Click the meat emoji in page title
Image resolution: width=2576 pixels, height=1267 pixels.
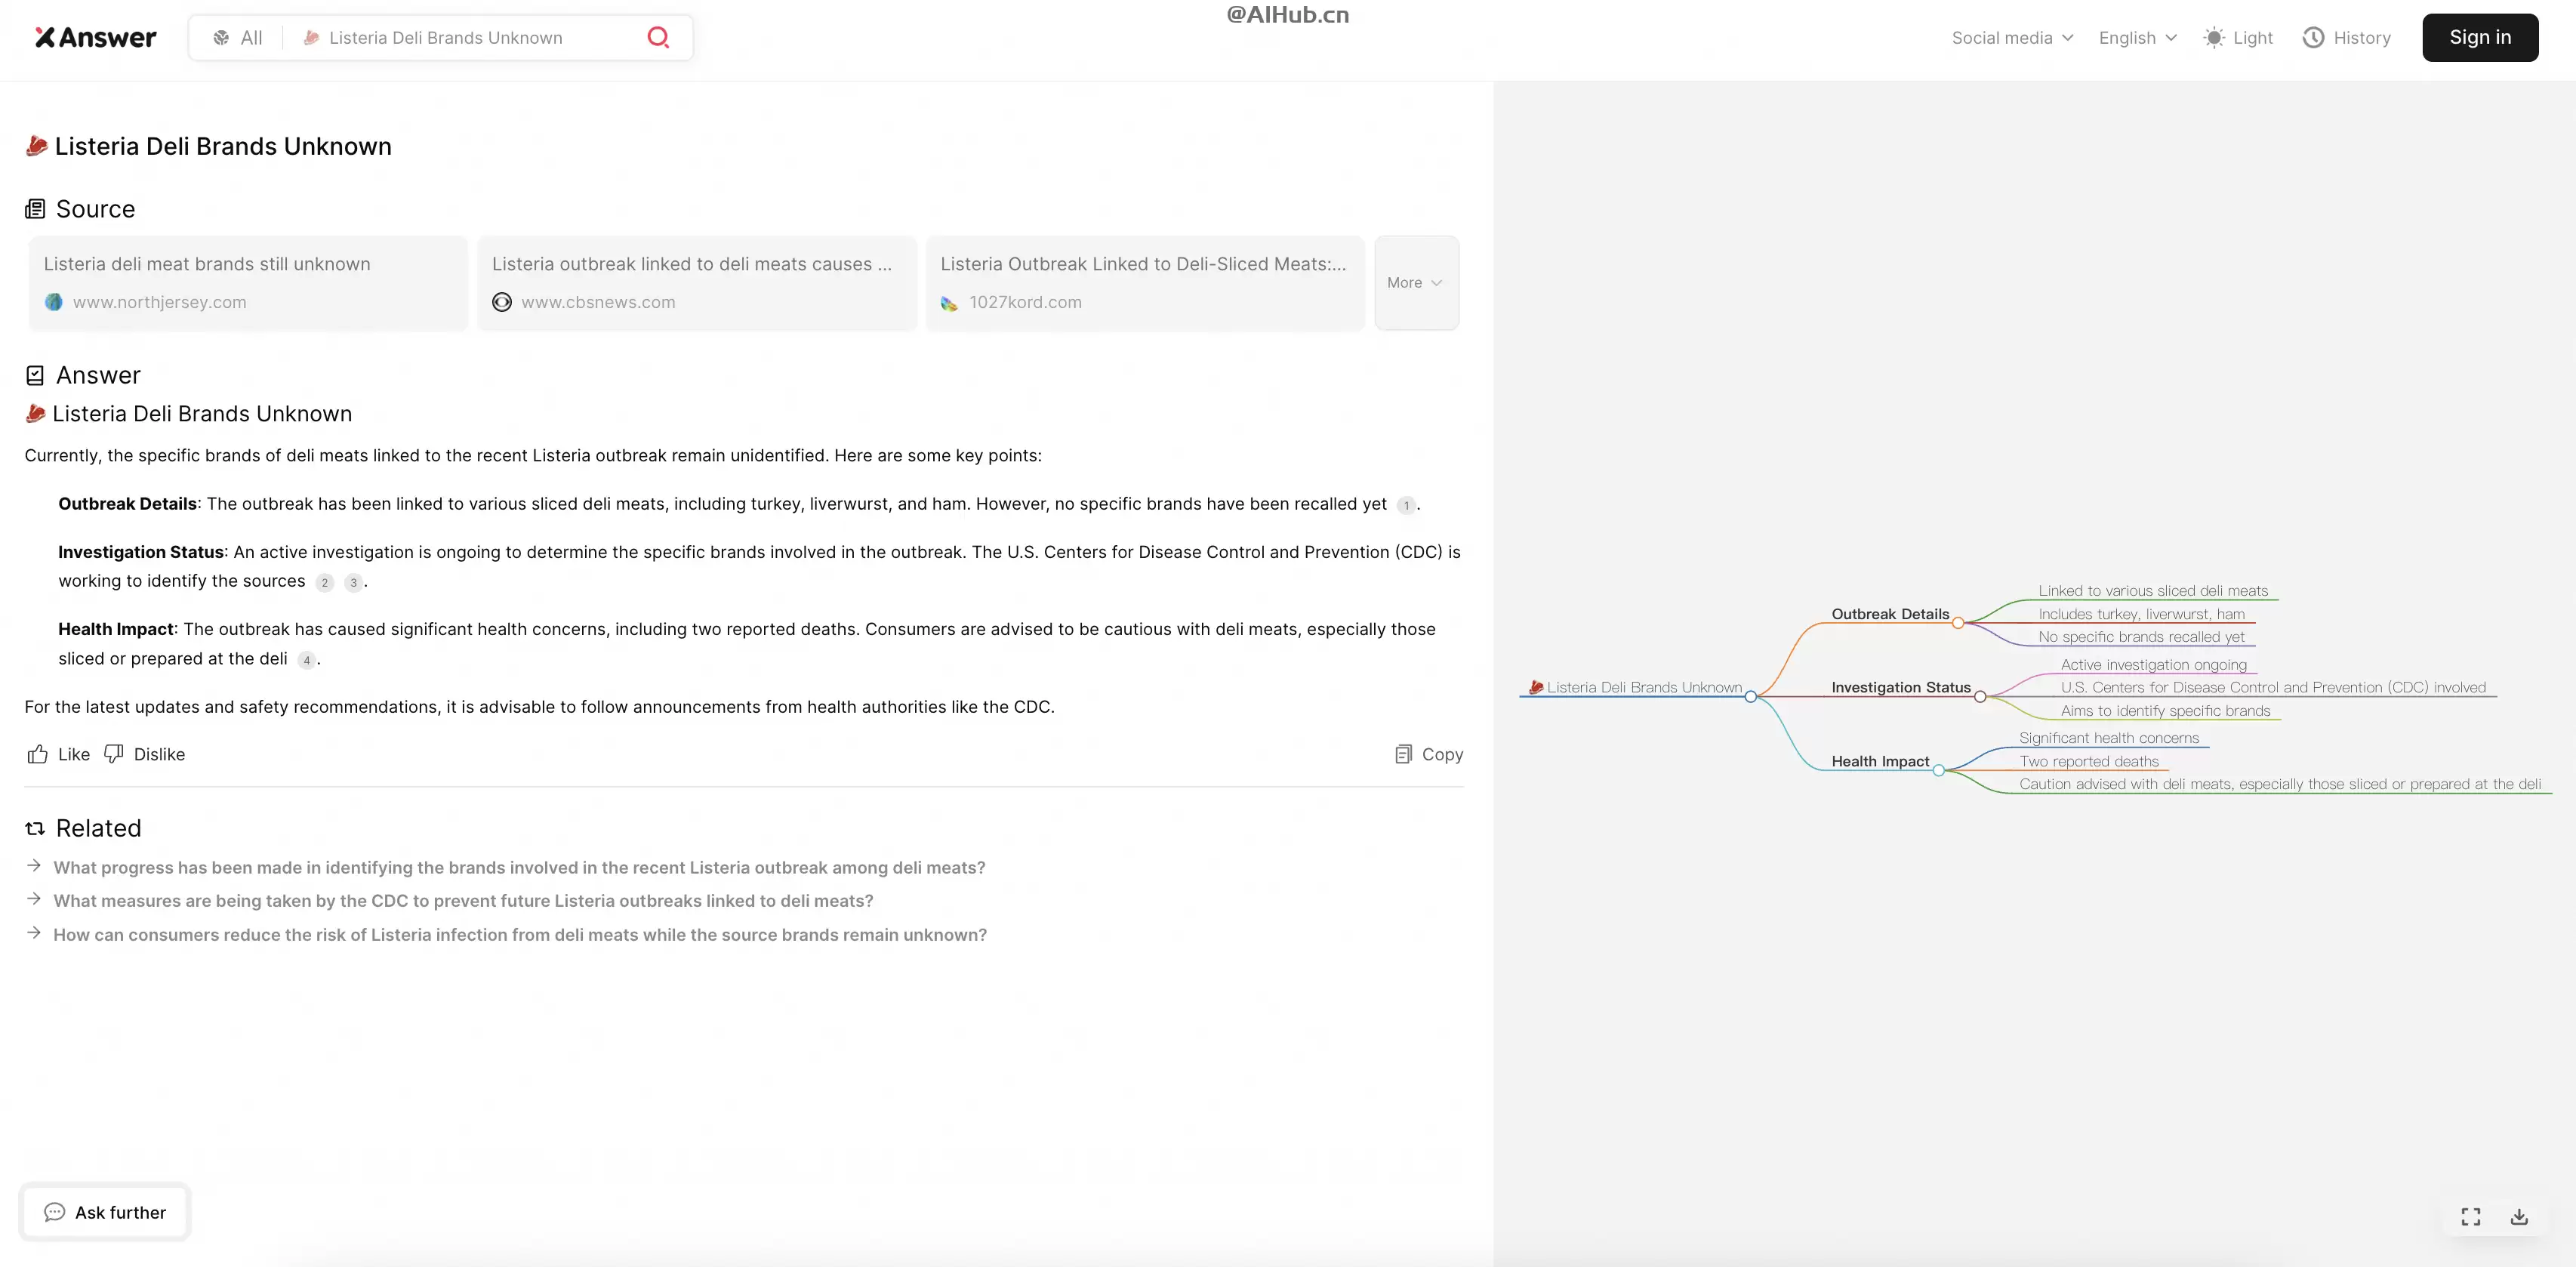[x=37, y=146]
